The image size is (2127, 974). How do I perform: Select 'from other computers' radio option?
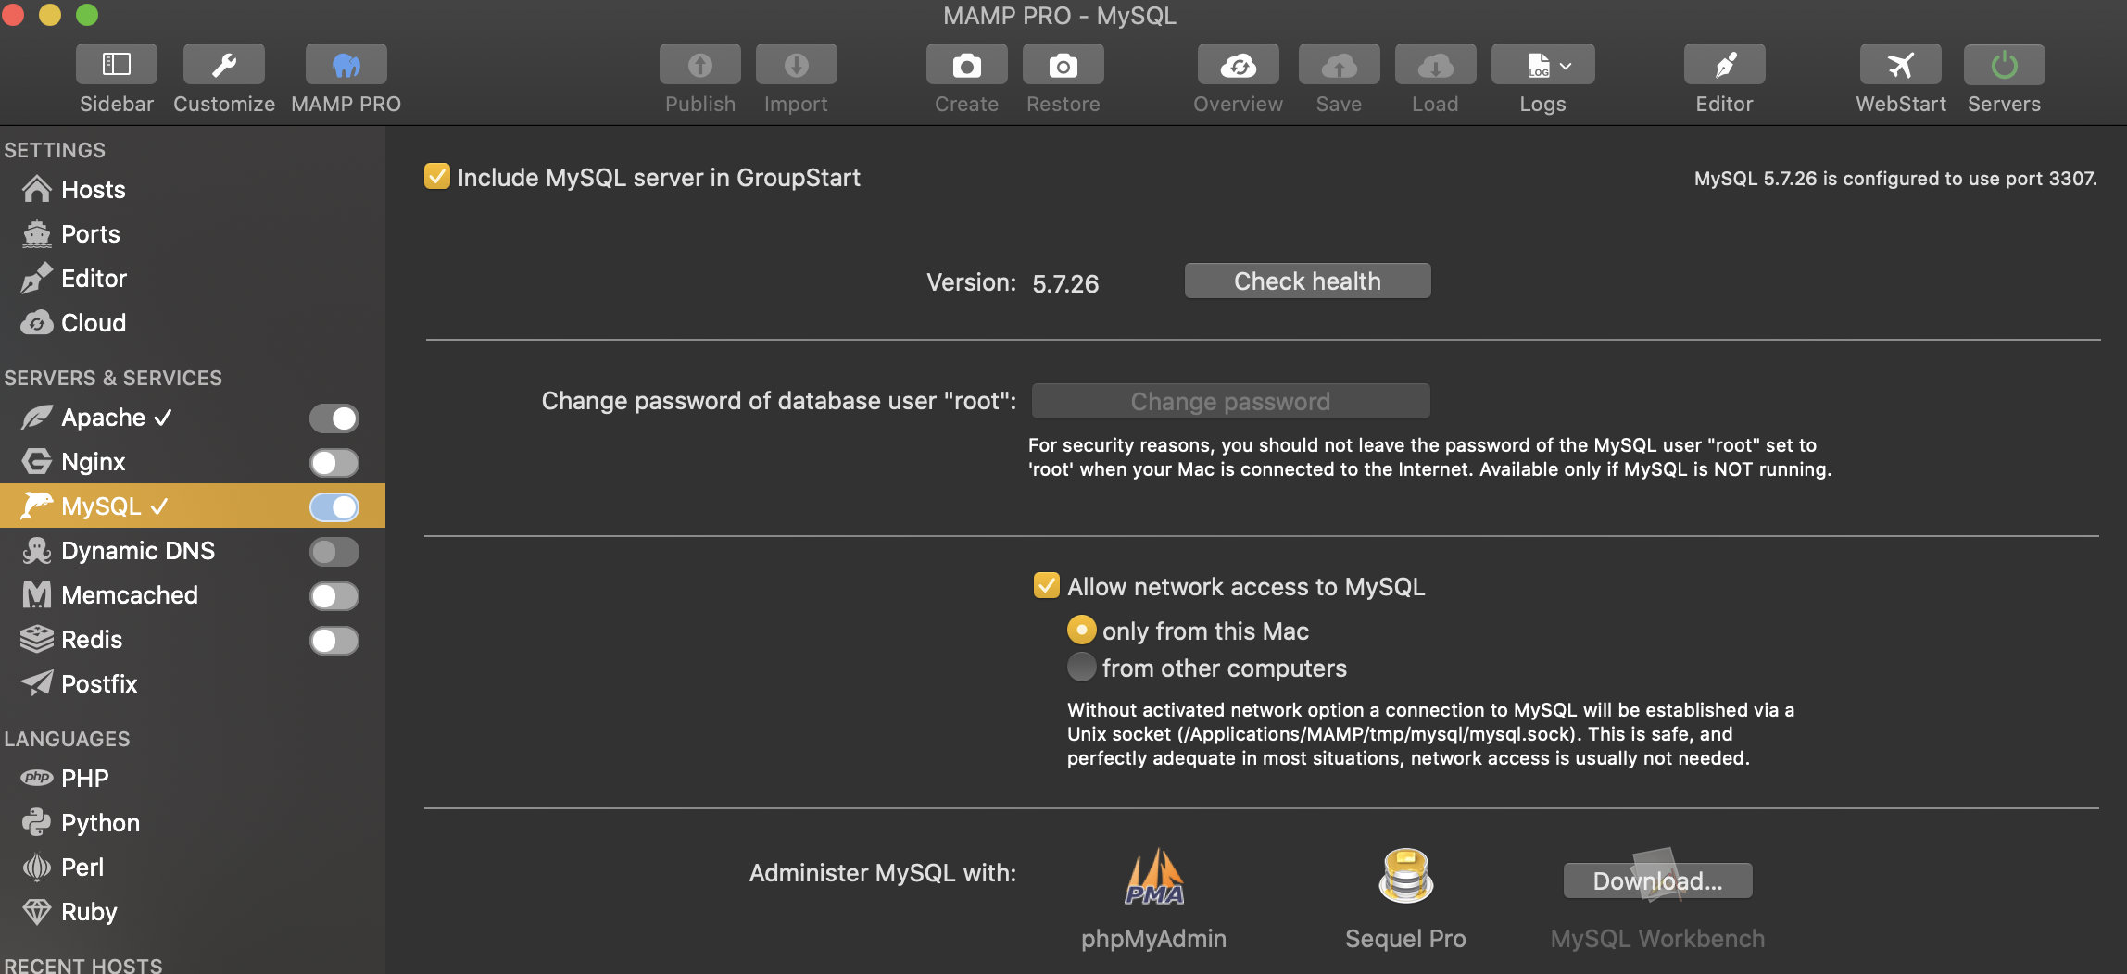tap(1081, 667)
